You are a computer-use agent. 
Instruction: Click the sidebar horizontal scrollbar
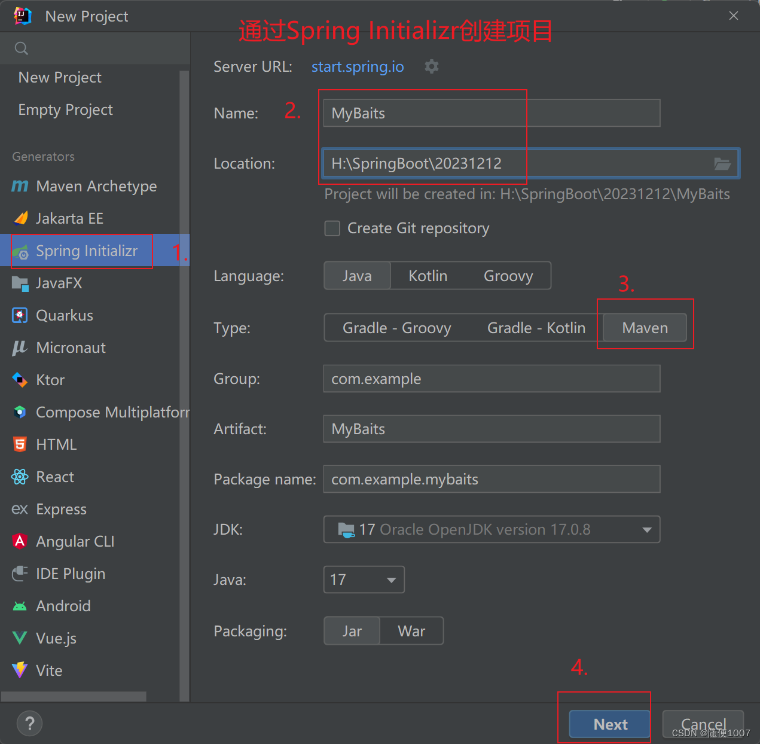[74, 697]
